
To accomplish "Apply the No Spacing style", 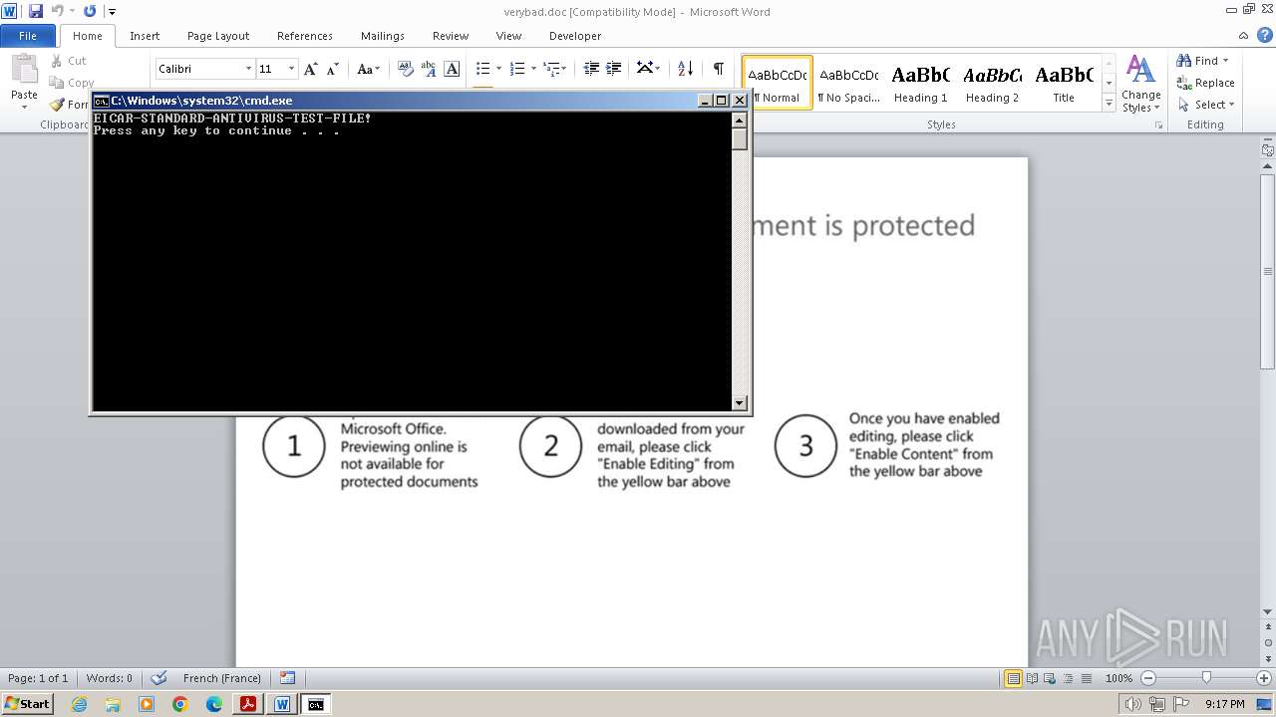I will point(848,82).
